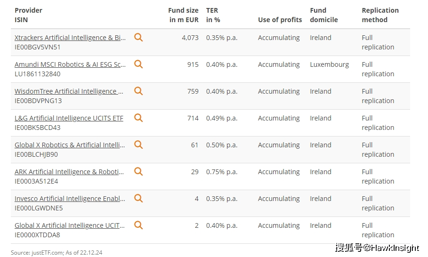Follow the WisdomTree Artificial Intelligence link
The height and width of the screenshot is (257, 428).
[69, 91]
